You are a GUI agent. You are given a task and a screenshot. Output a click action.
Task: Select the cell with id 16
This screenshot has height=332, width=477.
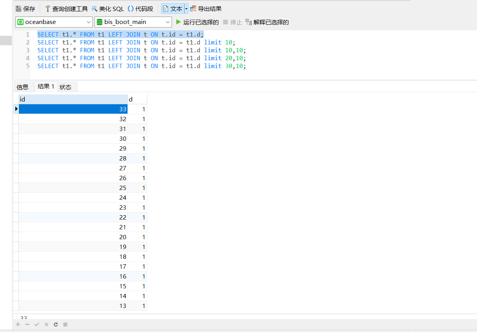(x=73, y=276)
